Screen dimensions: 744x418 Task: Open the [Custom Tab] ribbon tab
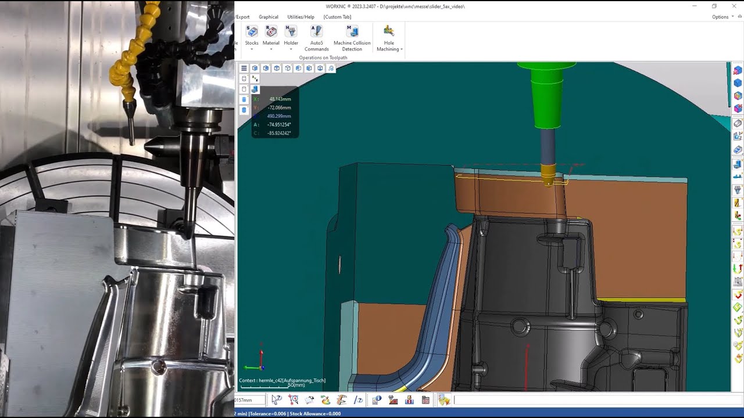(338, 17)
